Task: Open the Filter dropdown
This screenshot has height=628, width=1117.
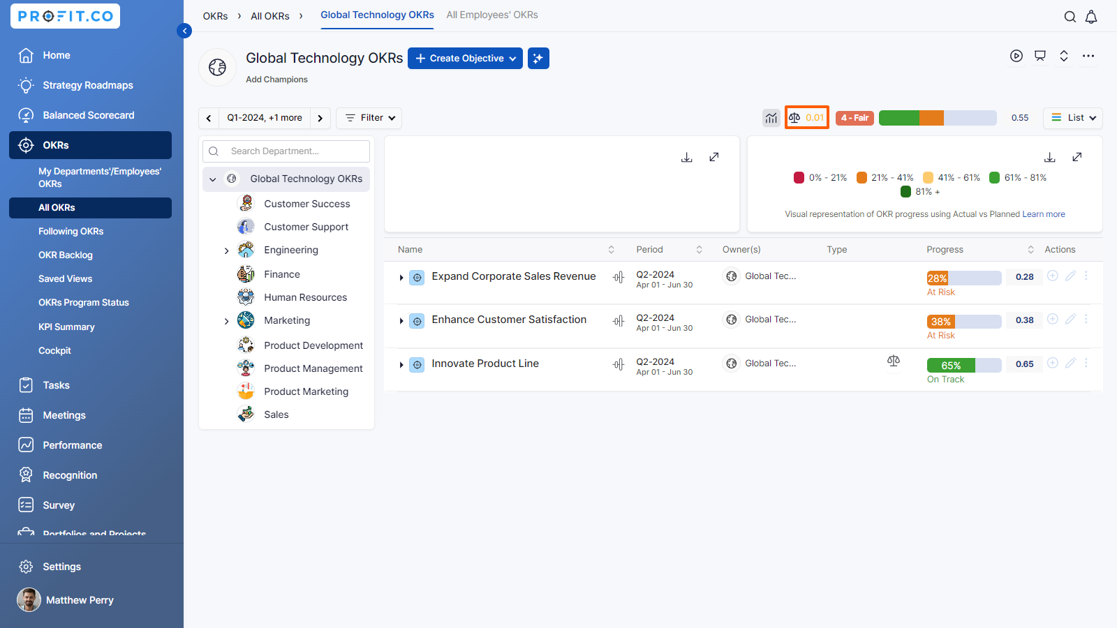Action: click(x=369, y=118)
